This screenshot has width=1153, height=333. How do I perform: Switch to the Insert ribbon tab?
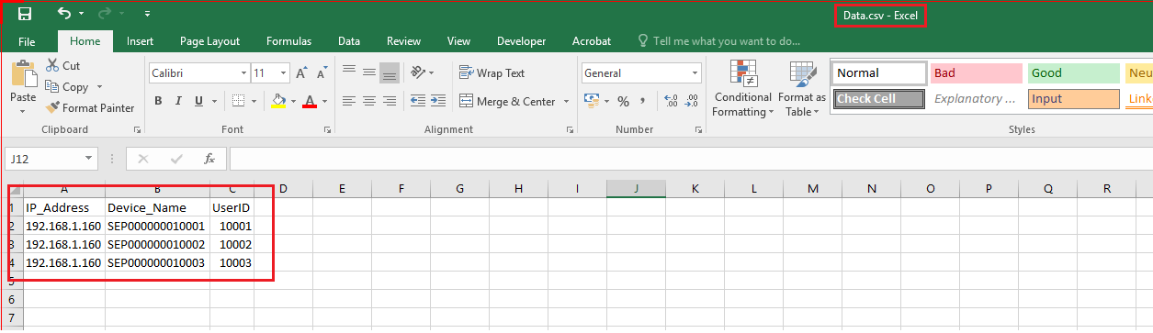(x=140, y=41)
